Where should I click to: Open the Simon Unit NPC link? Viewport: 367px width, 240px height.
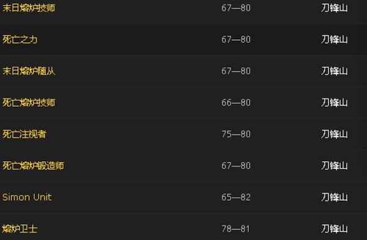pos(27,197)
